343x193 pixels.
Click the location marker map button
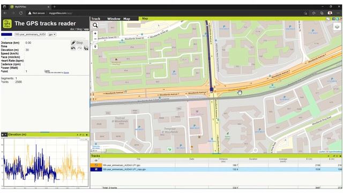click(x=95, y=47)
